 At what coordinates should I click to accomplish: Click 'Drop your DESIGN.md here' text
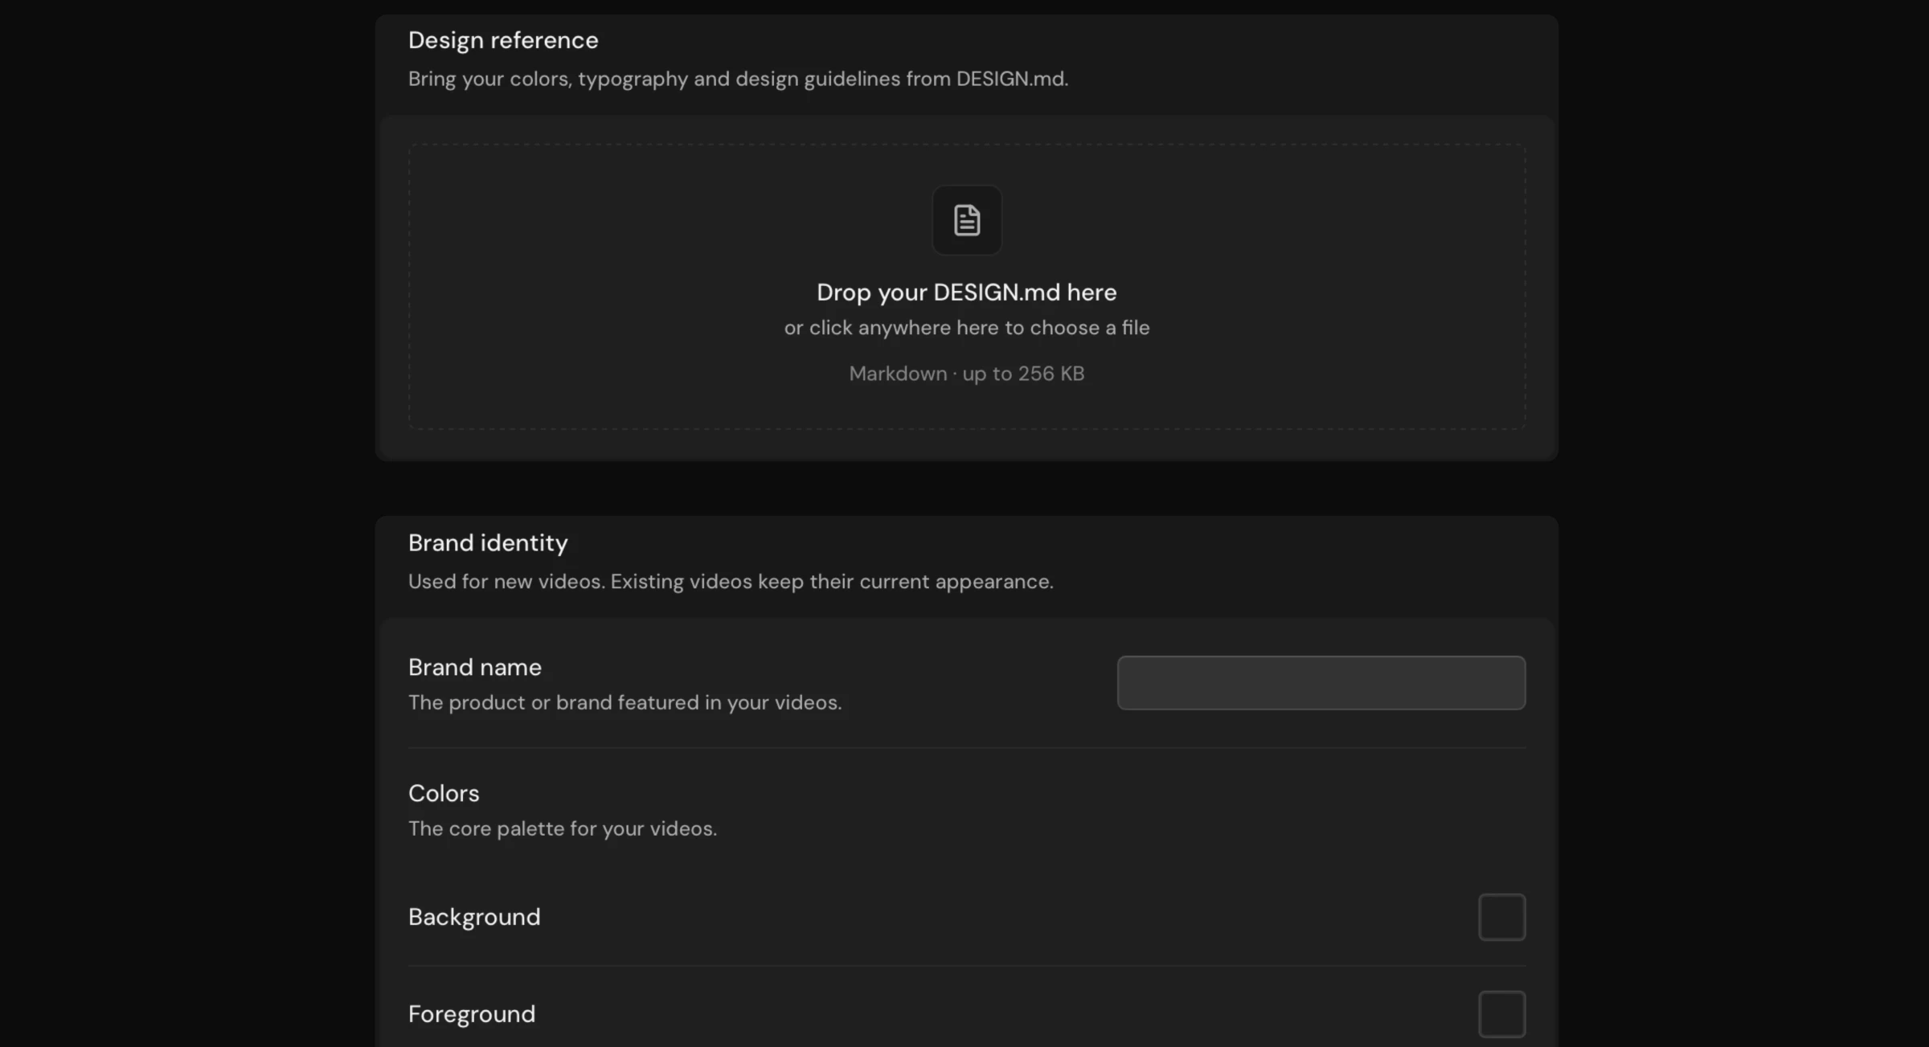(967, 292)
